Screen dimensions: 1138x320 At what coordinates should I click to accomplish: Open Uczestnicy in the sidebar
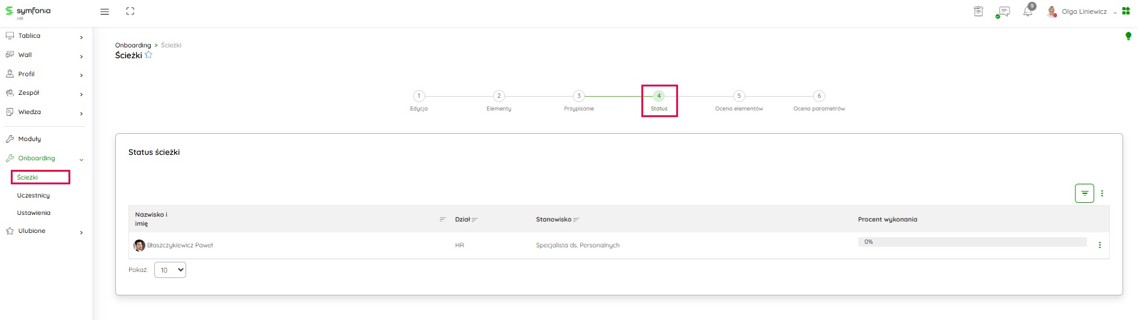[34, 196]
